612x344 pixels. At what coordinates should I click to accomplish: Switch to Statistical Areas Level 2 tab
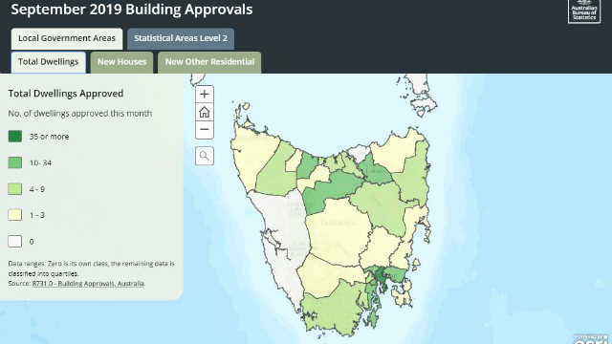point(181,38)
